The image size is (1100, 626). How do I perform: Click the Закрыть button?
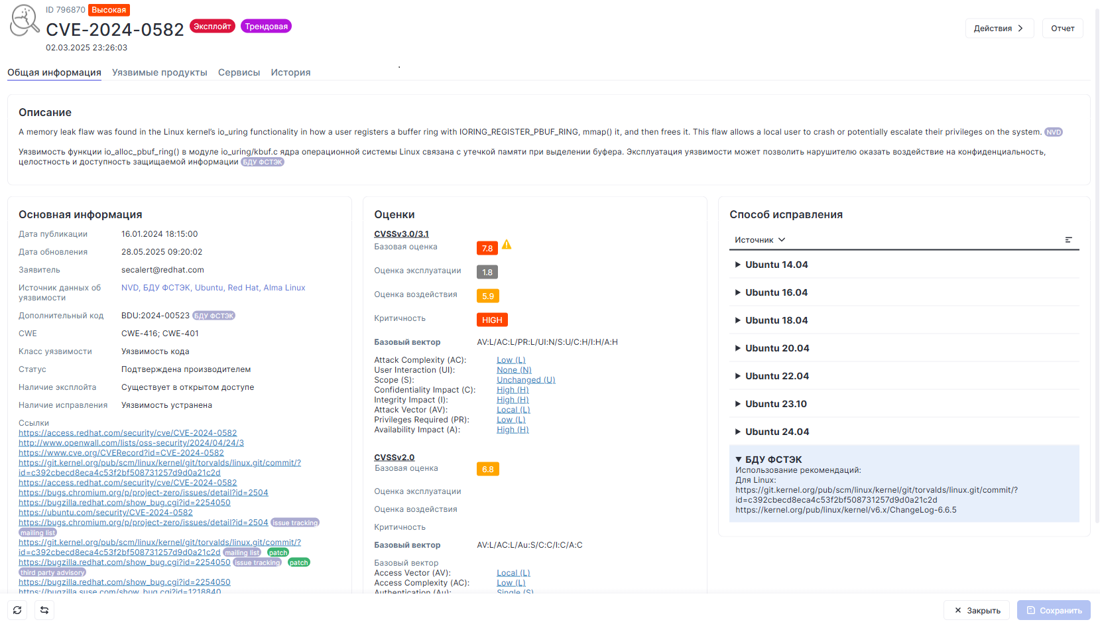click(977, 610)
